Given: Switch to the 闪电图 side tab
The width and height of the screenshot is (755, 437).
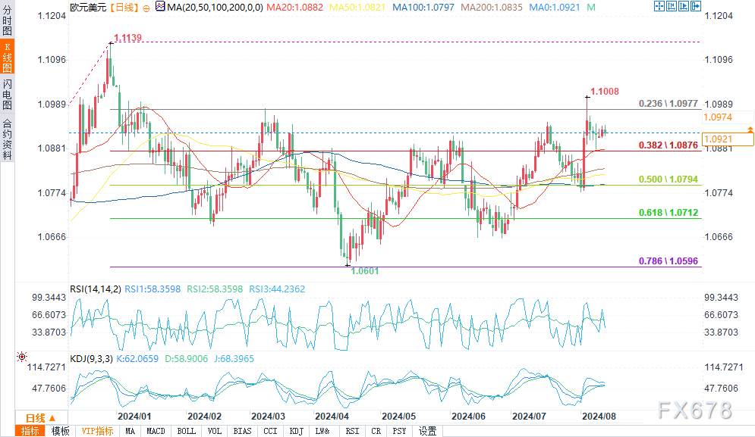Looking at the screenshot, I should 7,94.
